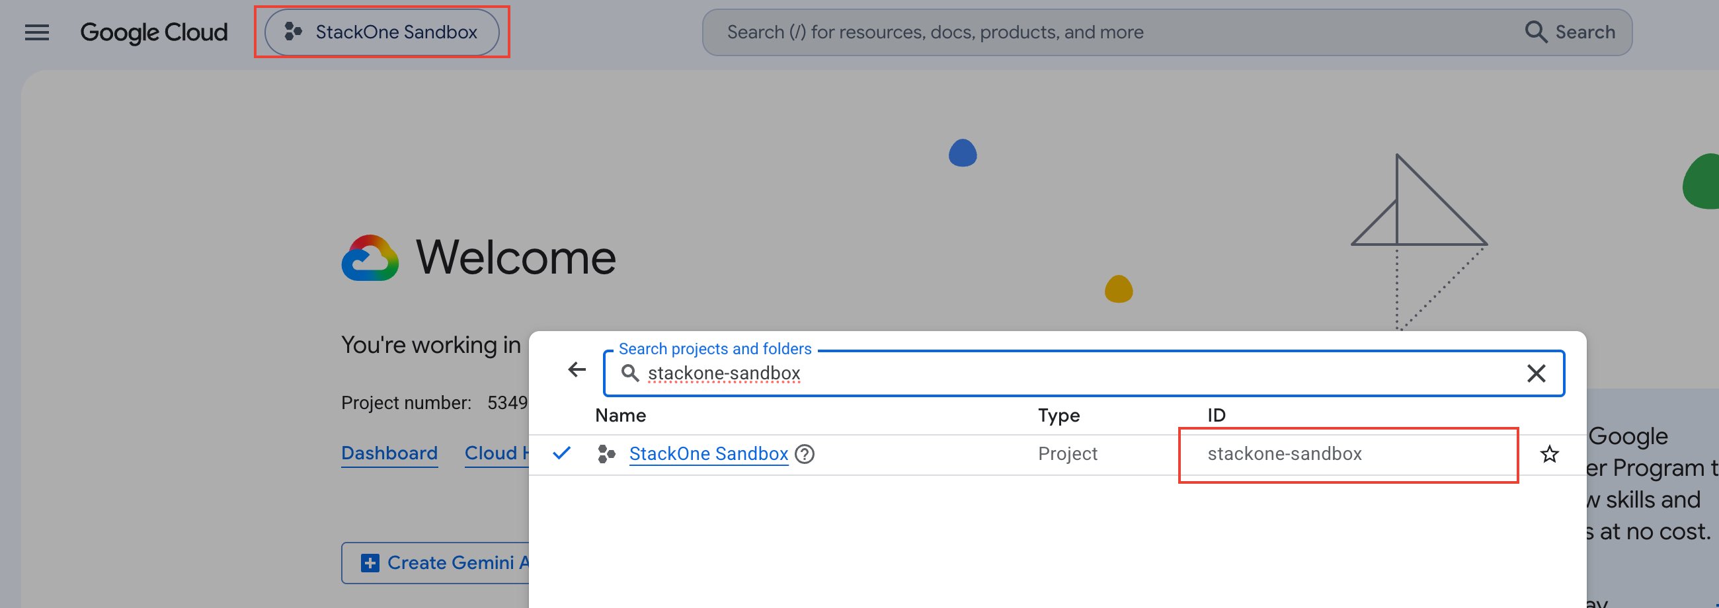Click the Google Cloud logo
Screen dimensions: 1719x608
(153, 32)
